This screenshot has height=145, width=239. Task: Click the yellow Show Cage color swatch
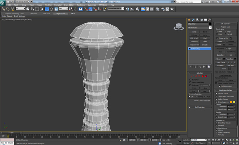click(234, 102)
